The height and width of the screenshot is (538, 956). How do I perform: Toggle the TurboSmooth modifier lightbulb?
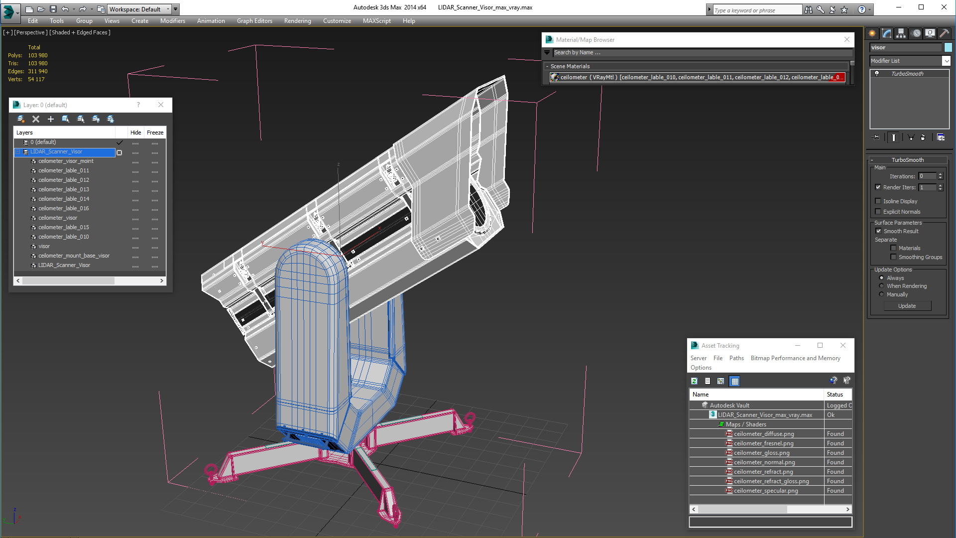click(877, 74)
